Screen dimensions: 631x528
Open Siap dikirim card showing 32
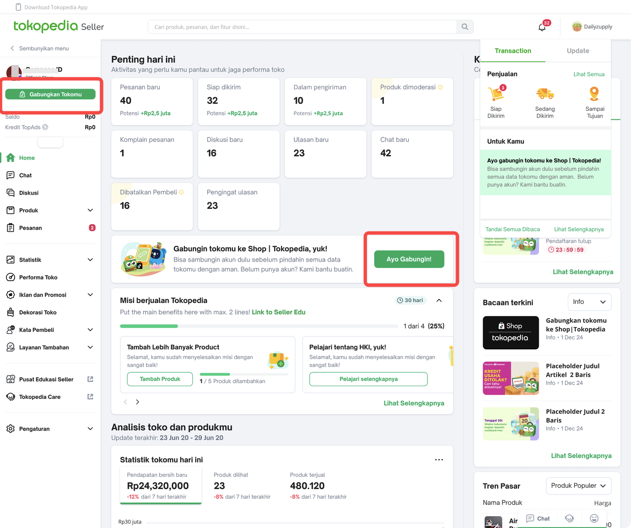[239, 101]
